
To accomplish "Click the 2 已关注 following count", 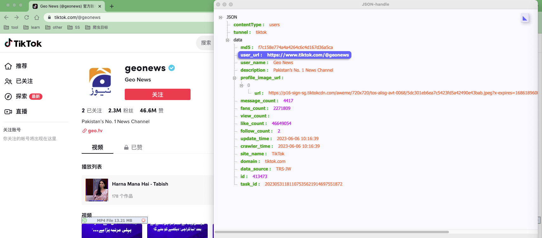I will (x=92, y=110).
